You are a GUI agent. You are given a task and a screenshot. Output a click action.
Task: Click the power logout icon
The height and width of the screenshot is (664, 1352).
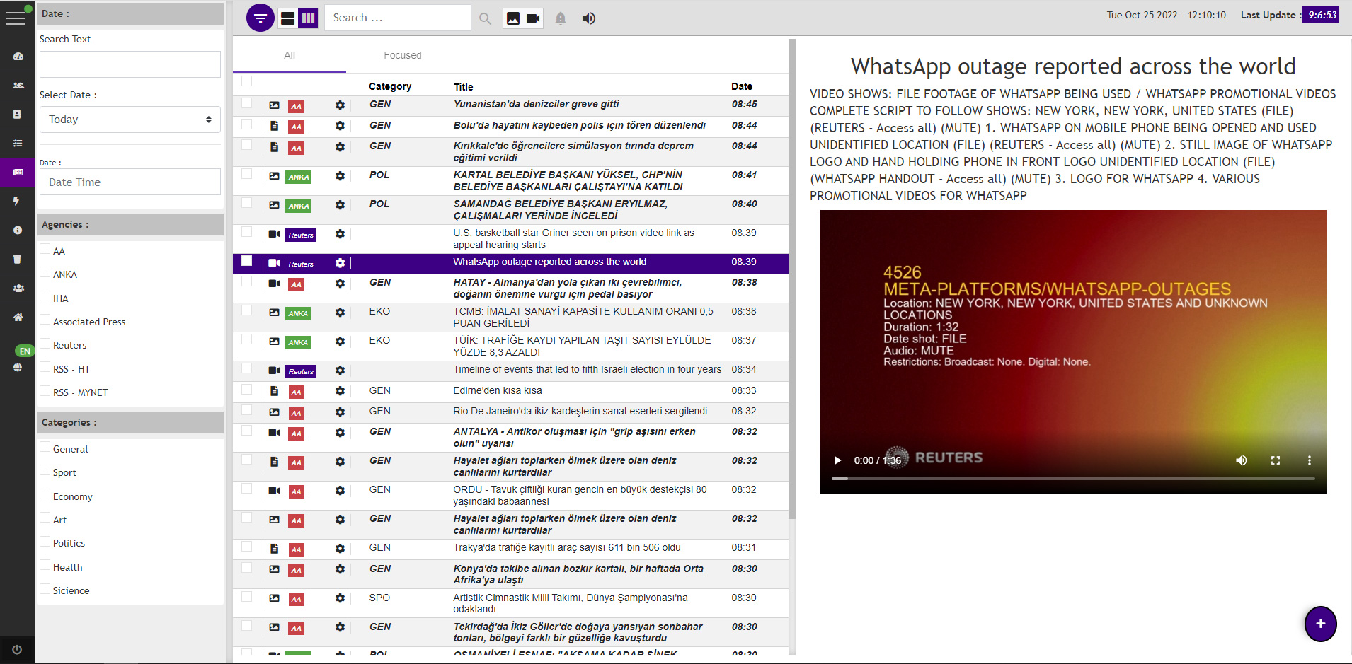coord(17,649)
